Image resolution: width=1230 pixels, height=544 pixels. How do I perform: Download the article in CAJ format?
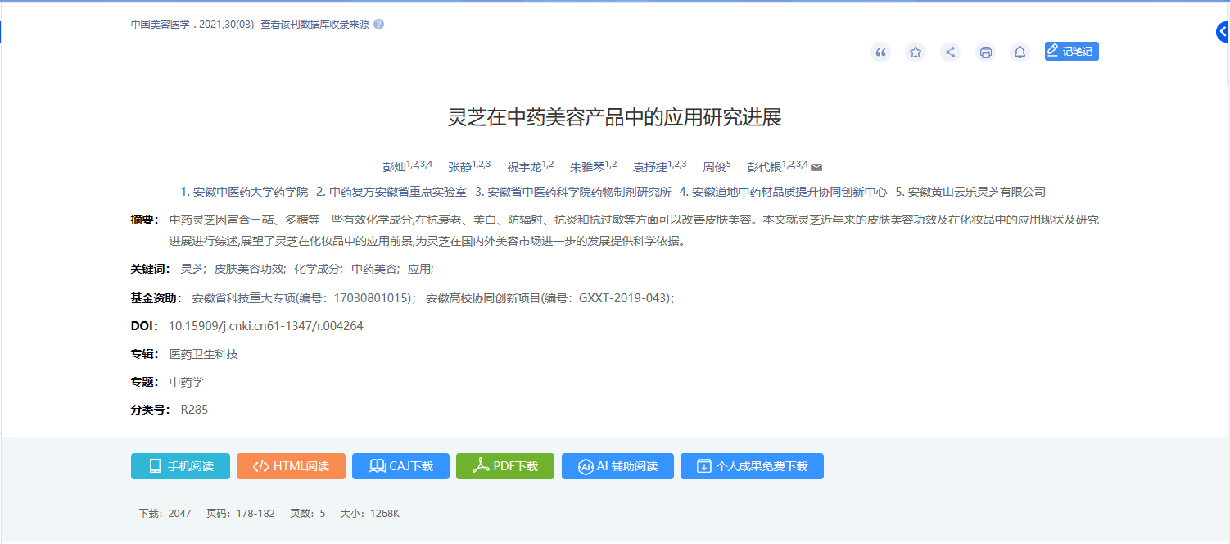400,465
